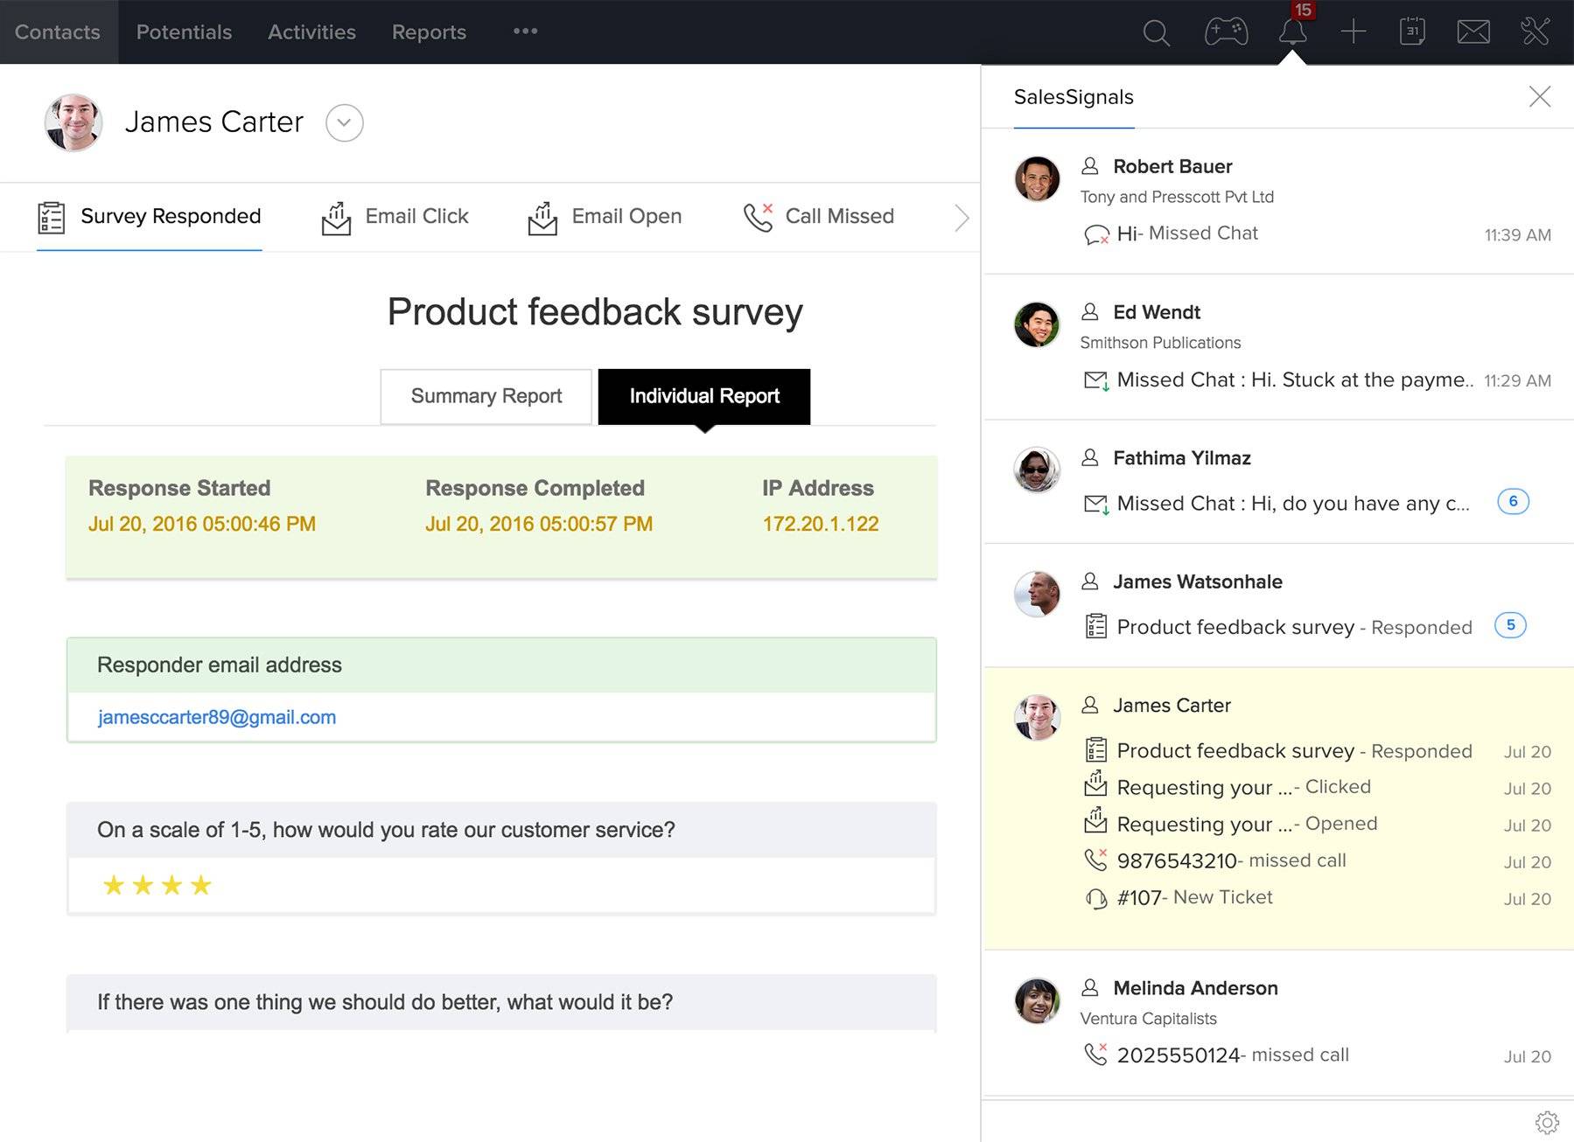Open the search icon in top bar
1574x1142 pixels.
[x=1156, y=32]
